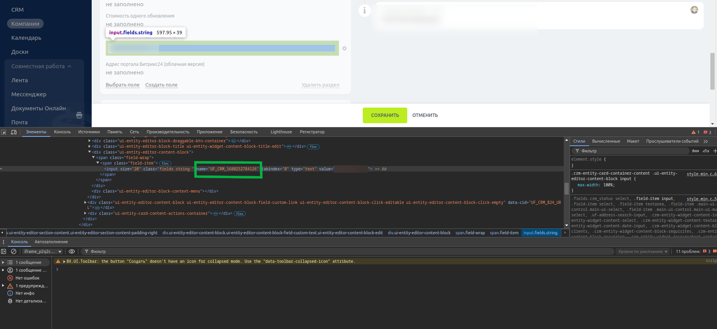
Task: Switch to the Вычисленные styles tab
Action: tap(606, 142)
